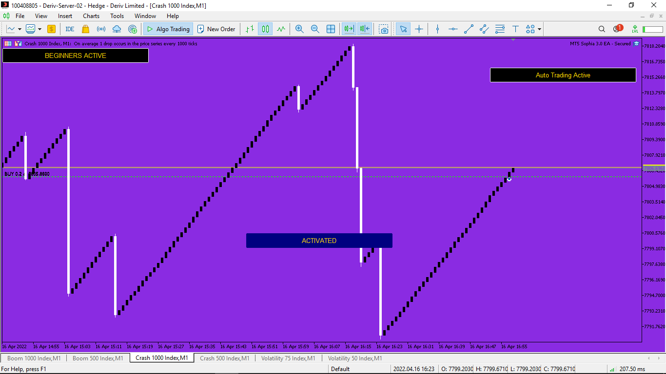Switch to Boom 1000 Index,M1 tab
The image size is (666, 374).
[x=34, y=358]
